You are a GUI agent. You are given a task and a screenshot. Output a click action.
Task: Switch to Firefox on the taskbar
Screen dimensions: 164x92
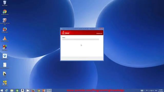pos(33,90)
